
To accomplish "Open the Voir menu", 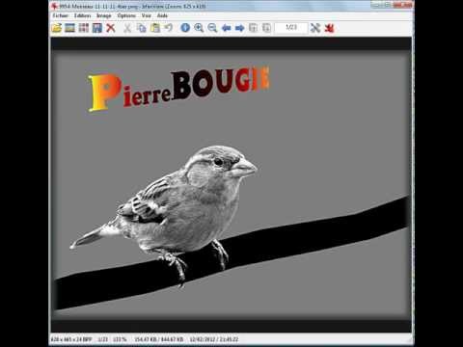I will pos(147,15).
